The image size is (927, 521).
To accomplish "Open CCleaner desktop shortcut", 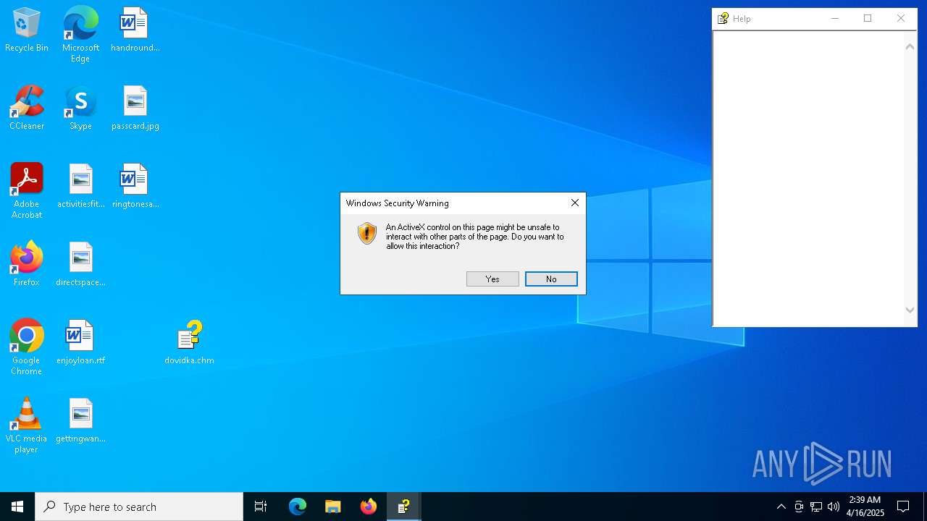I will [27, 108].
